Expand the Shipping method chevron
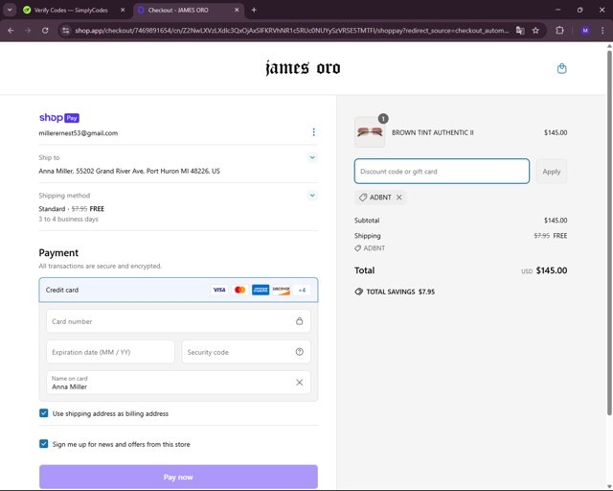This screenshot has width=613, height=491. point(312,195)
